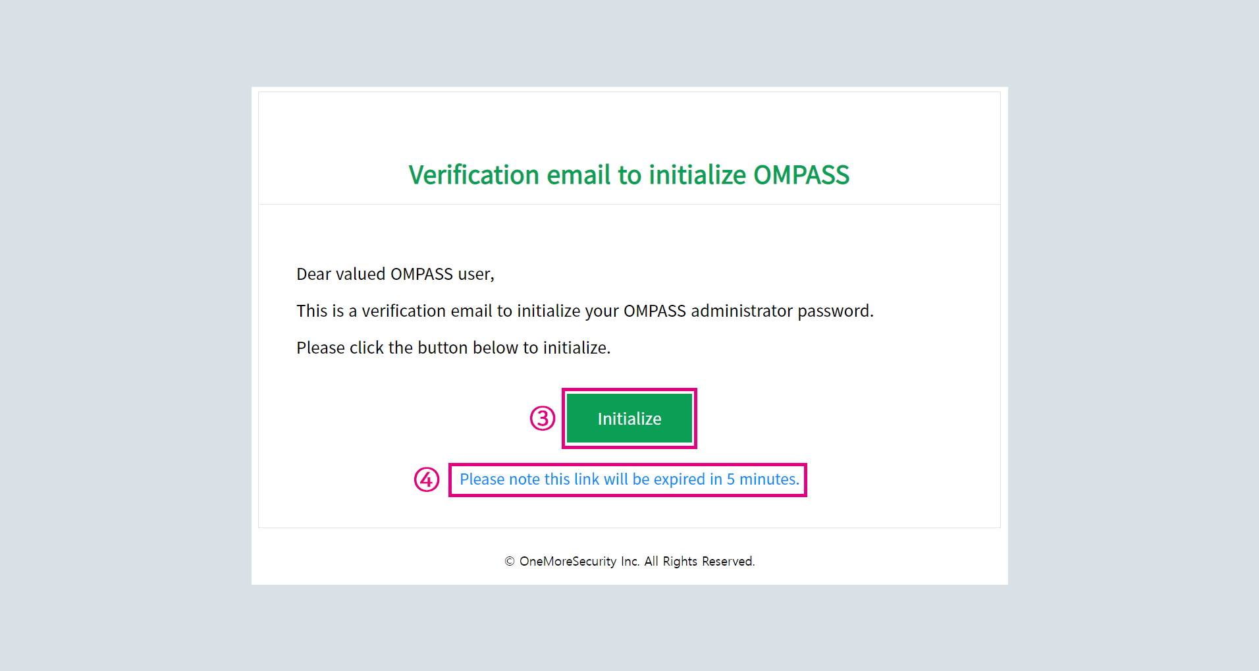Screen dimensions: 1259x671
Task: Click the word "OMPASS" in the green heading
Action: click(801, 175)
